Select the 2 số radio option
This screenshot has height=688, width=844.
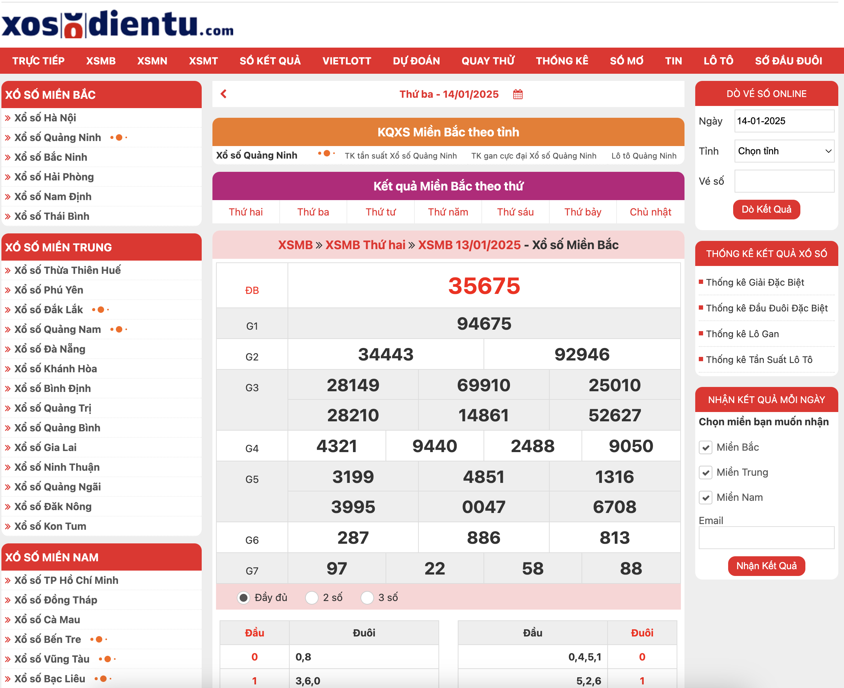(x=312, y=597)
